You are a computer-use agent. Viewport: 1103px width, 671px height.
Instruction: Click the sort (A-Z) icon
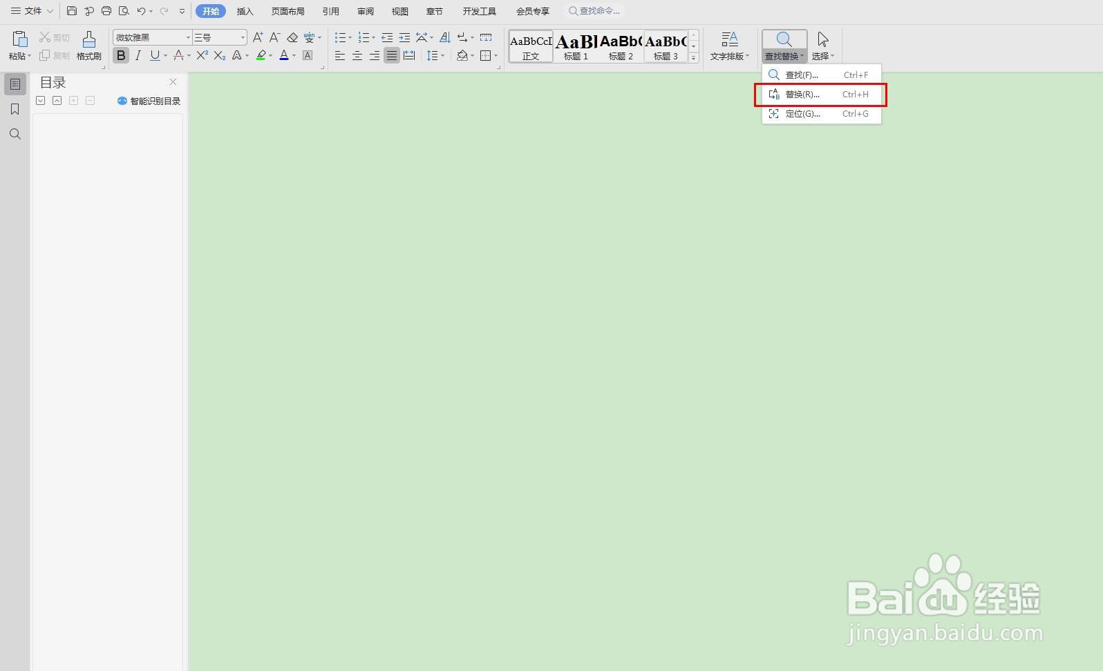coord(445,37)
